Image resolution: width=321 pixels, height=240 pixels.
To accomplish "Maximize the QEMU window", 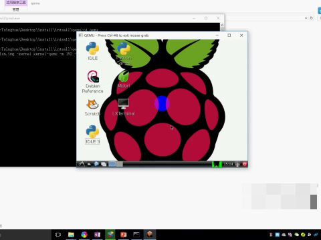I will tap(229, 35).
